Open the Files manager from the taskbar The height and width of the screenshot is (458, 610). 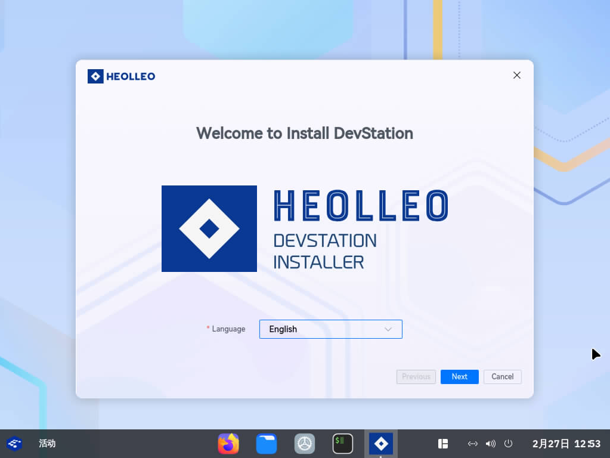coord(267,444)
